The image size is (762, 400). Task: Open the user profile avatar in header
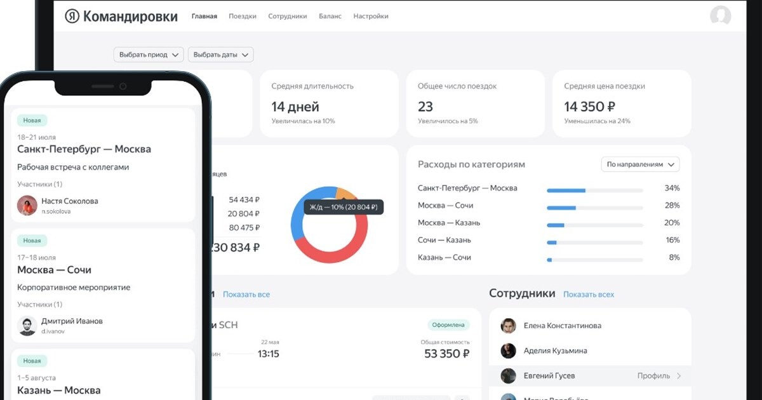coord(720,16)
